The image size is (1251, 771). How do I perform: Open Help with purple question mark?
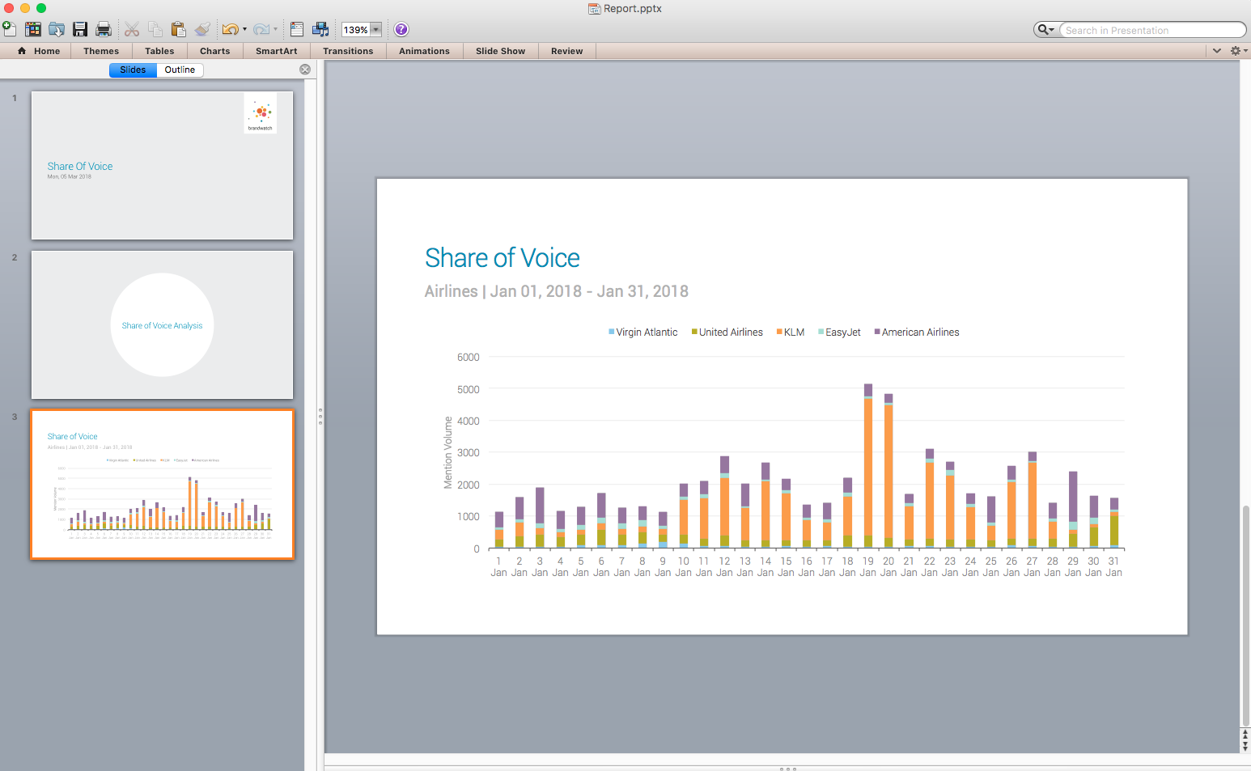[x=401, y=29]
